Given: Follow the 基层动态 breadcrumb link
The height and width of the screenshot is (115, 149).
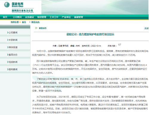Looking at the screenshot, I should coord(35,22).
